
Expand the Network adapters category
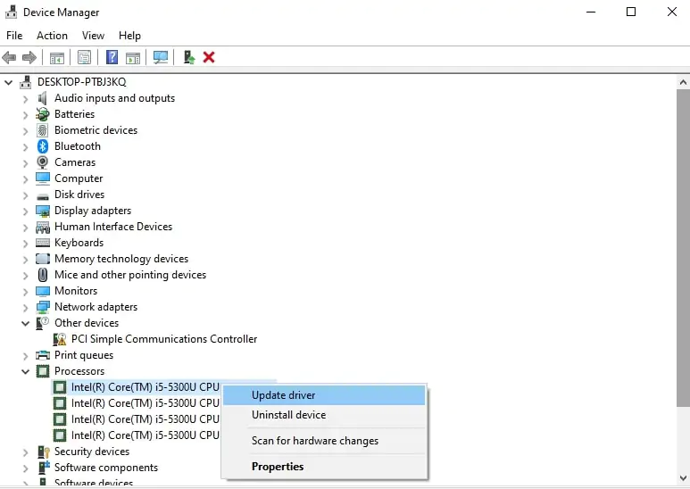click(x=26, y=307)
